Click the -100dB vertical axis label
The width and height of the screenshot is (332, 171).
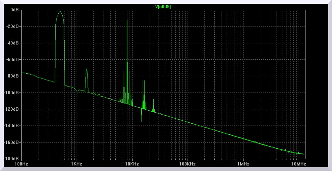[x=12, y=92]
